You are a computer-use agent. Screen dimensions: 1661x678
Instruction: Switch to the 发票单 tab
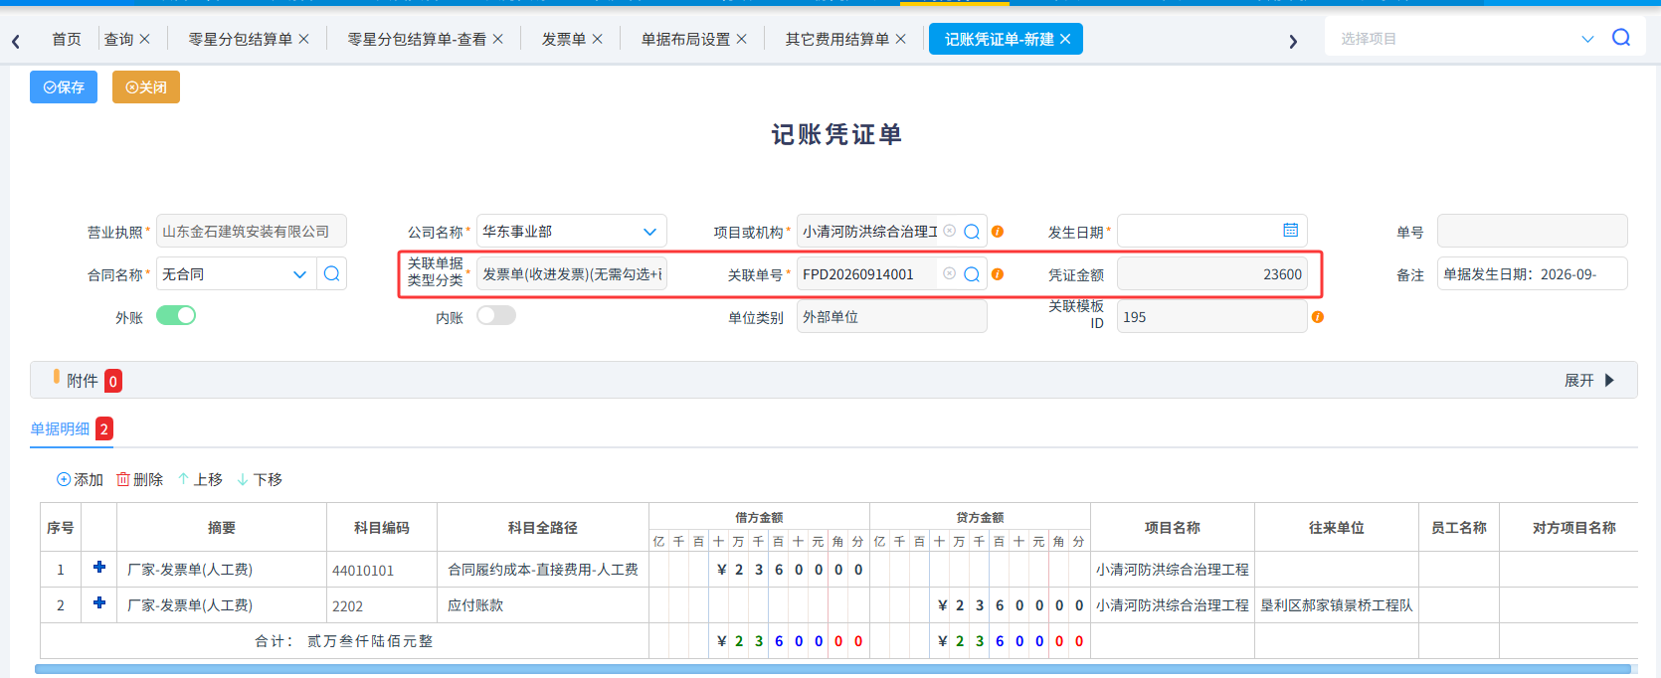[563, 39]
